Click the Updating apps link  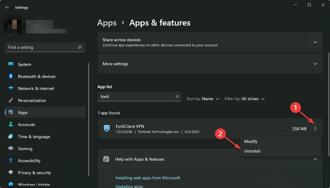[129, 186]
